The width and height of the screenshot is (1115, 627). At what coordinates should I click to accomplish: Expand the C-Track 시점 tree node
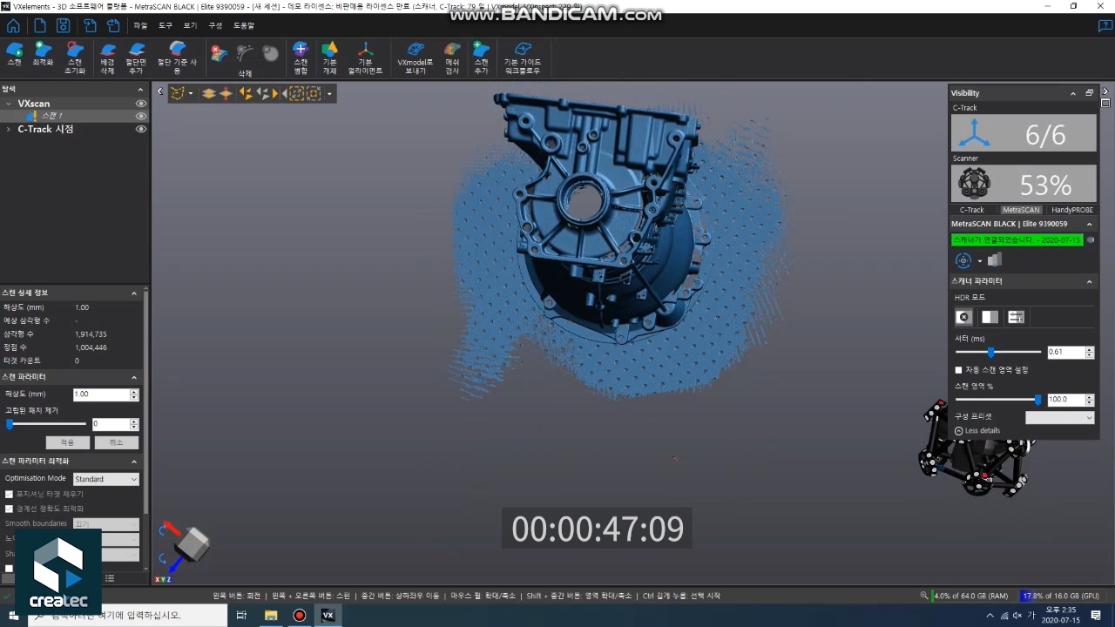coord(9,129)
